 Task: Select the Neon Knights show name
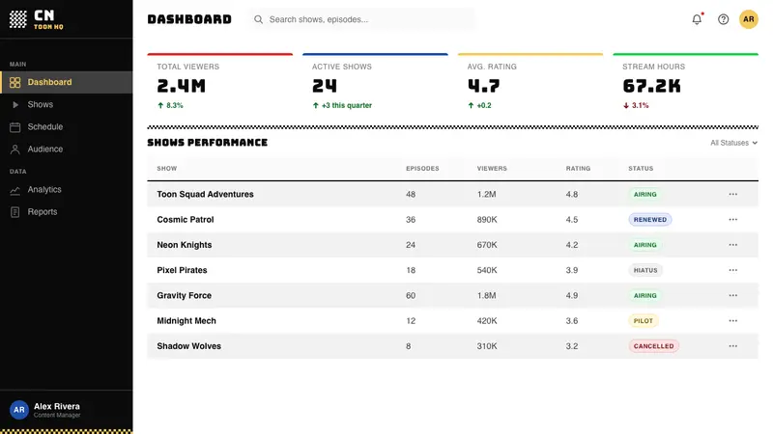185,245
